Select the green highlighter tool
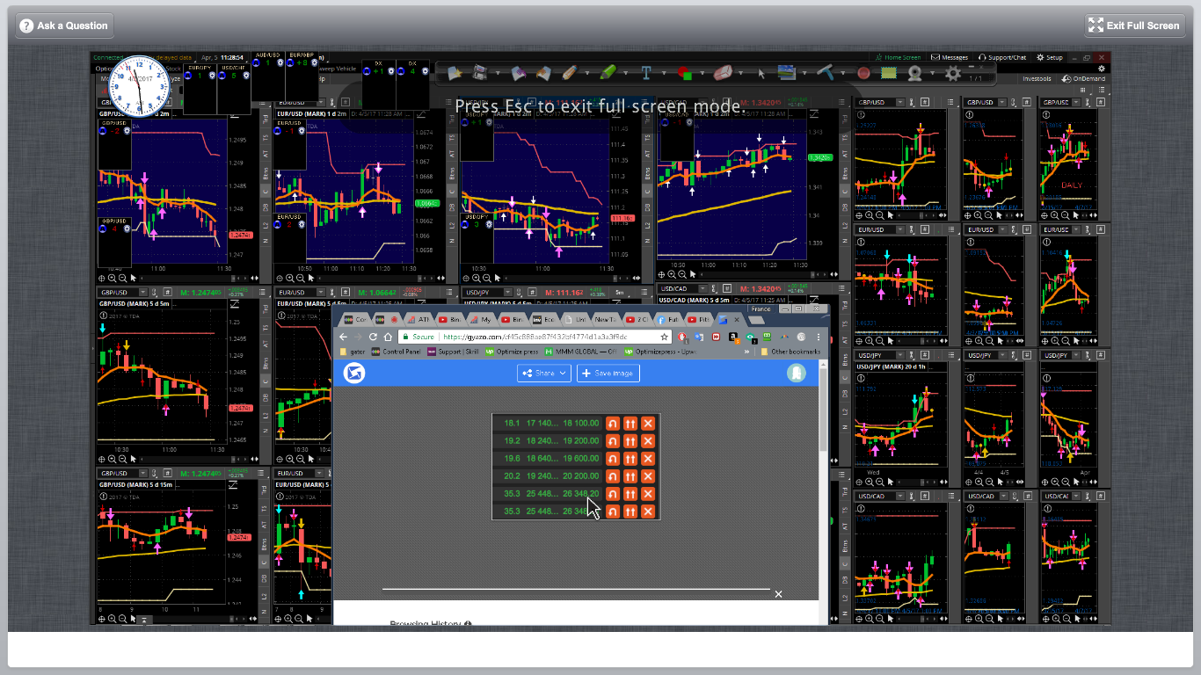The width and height of the screenshot is (1201, 675). [x=608, y=73]
